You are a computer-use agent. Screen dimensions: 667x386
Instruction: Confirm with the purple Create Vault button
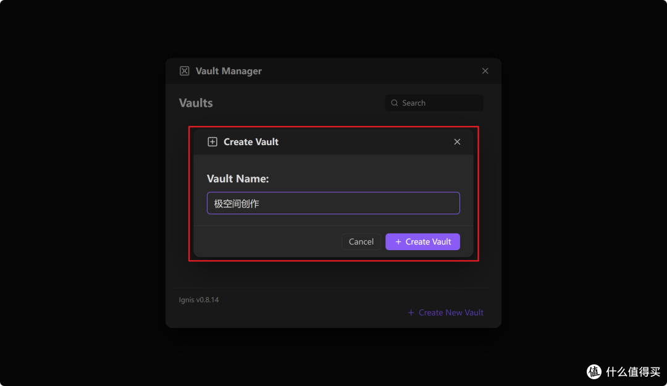click(x=422, y=241)
